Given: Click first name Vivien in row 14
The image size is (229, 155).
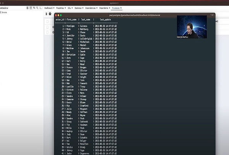Looking at the screenshot, I should (x=69, y=67).
